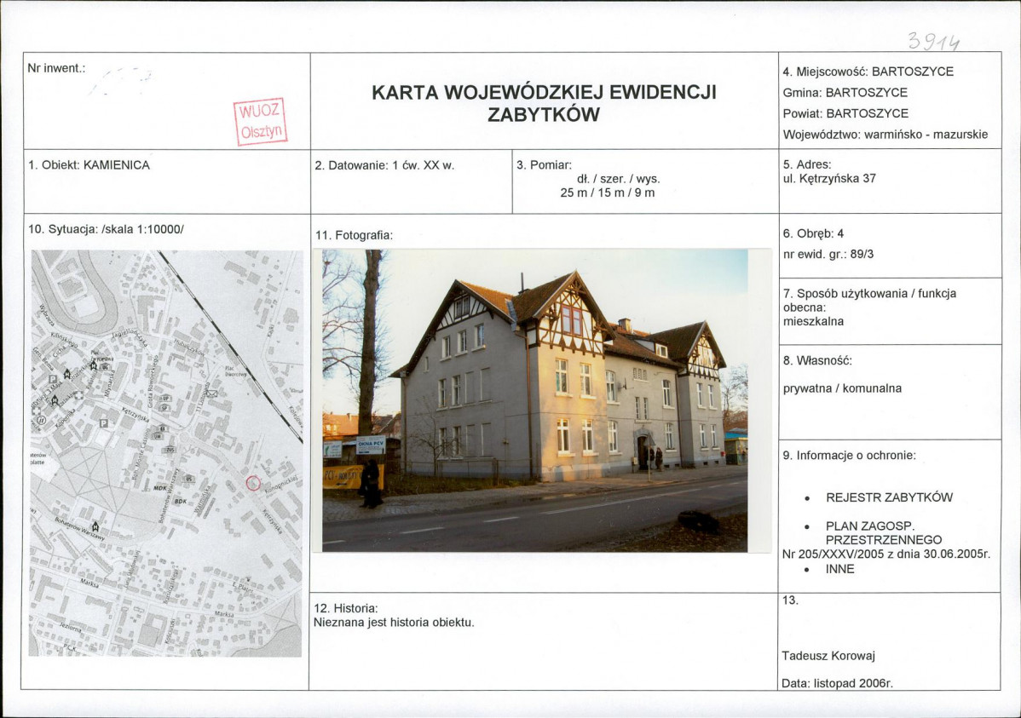Click the heading 9. Informacje o ochronie:
1021x718 pixels.
coord(849,456)
